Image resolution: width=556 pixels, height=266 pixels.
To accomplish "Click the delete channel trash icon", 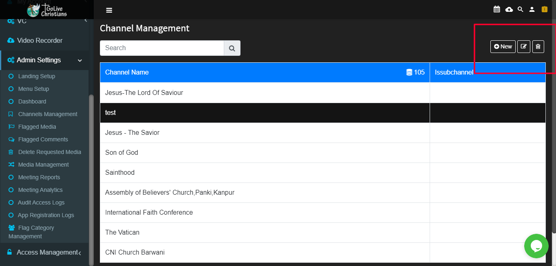I will (x=538, y=47).
